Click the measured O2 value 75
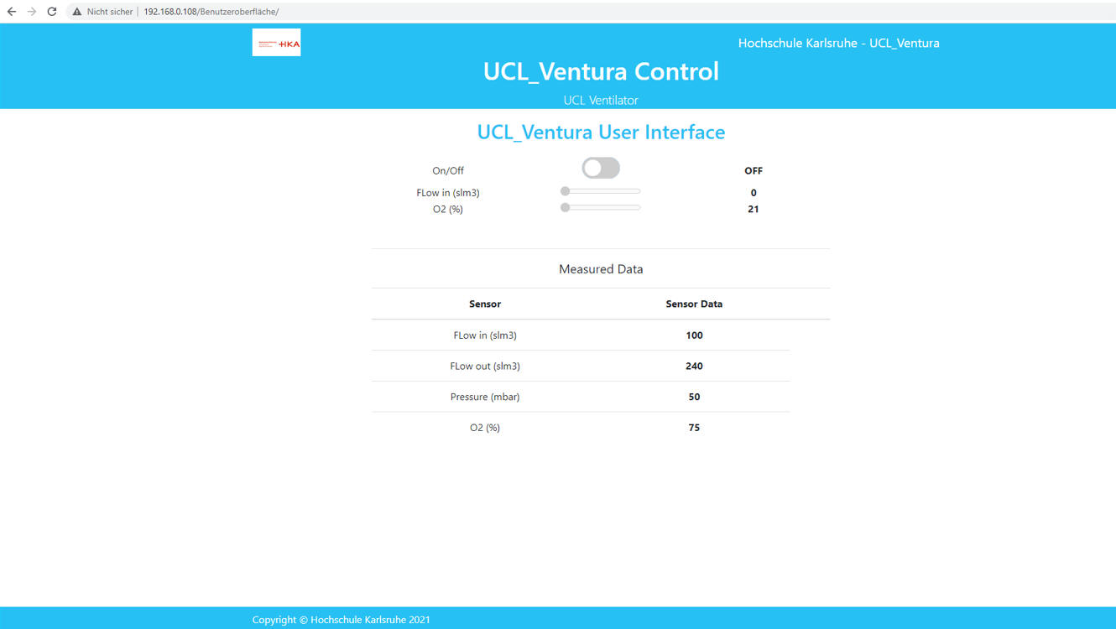The width and height of the screenshot is (1116, 629). [694, 428]
